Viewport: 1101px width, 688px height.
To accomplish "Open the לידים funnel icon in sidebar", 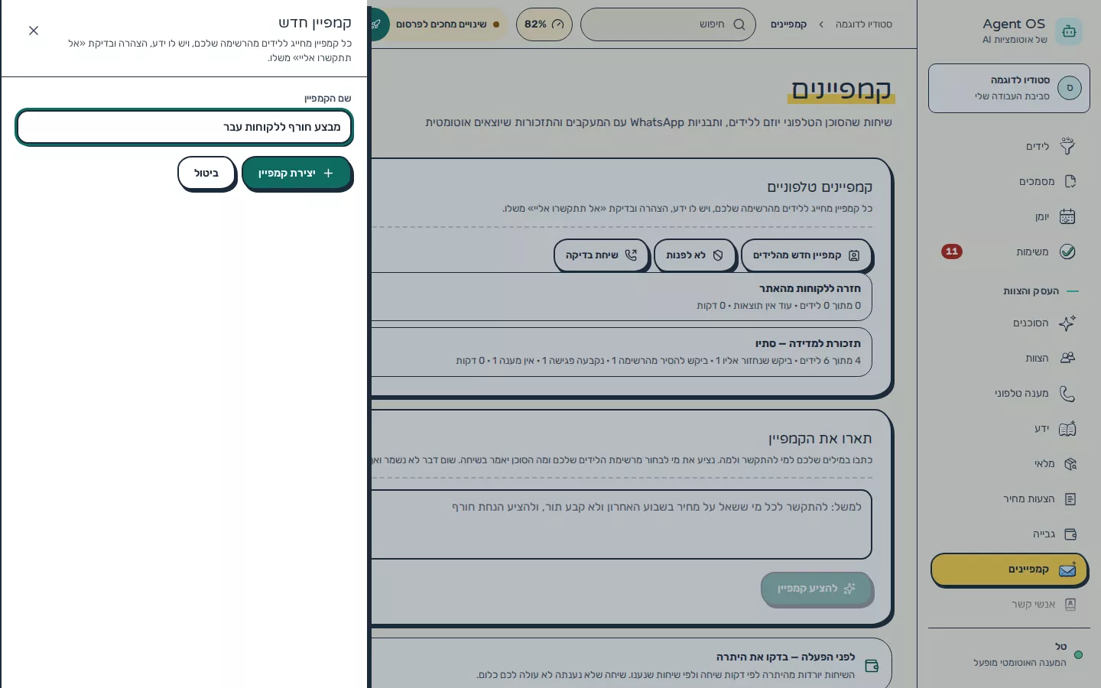I will pyautogui.click(x=1067, y=146).
